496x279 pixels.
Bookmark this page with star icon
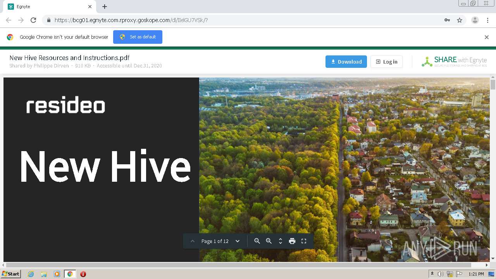460,20
